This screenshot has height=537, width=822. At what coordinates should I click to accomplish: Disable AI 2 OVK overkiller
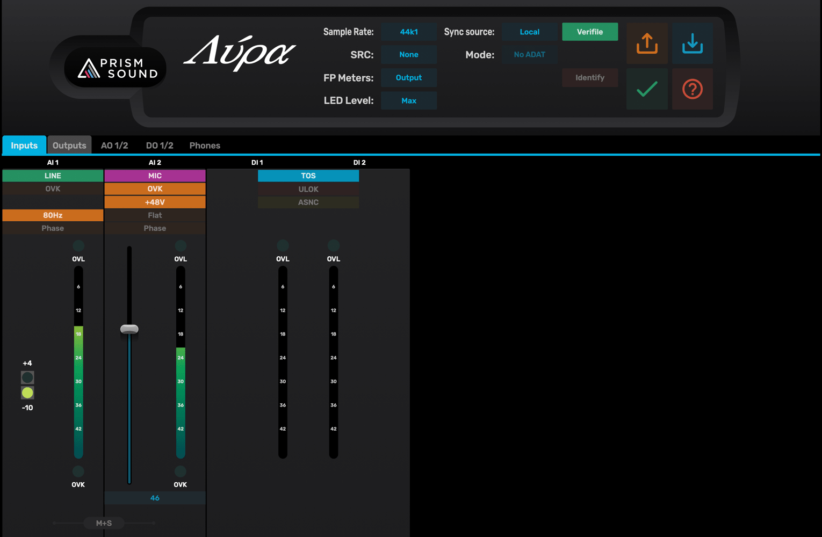click(x=155, y=189)
